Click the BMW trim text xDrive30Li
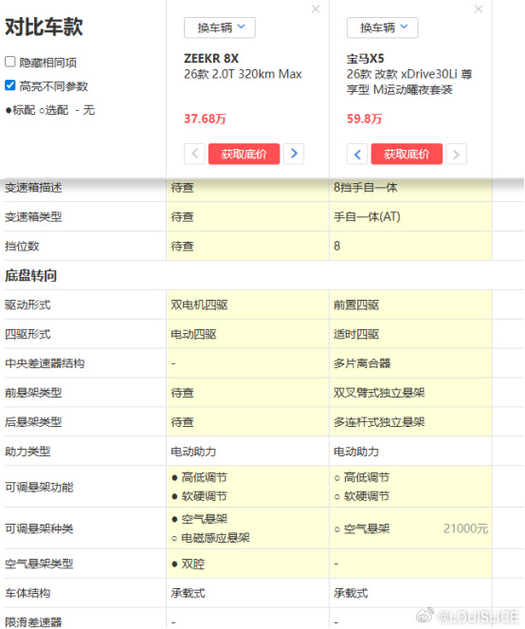This screenshot has width=525, height=629. pos(429,74)
